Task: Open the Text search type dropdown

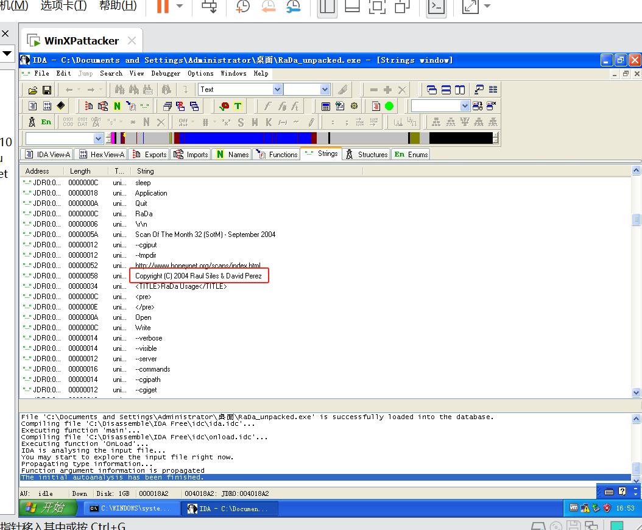Action: point(277,90)
